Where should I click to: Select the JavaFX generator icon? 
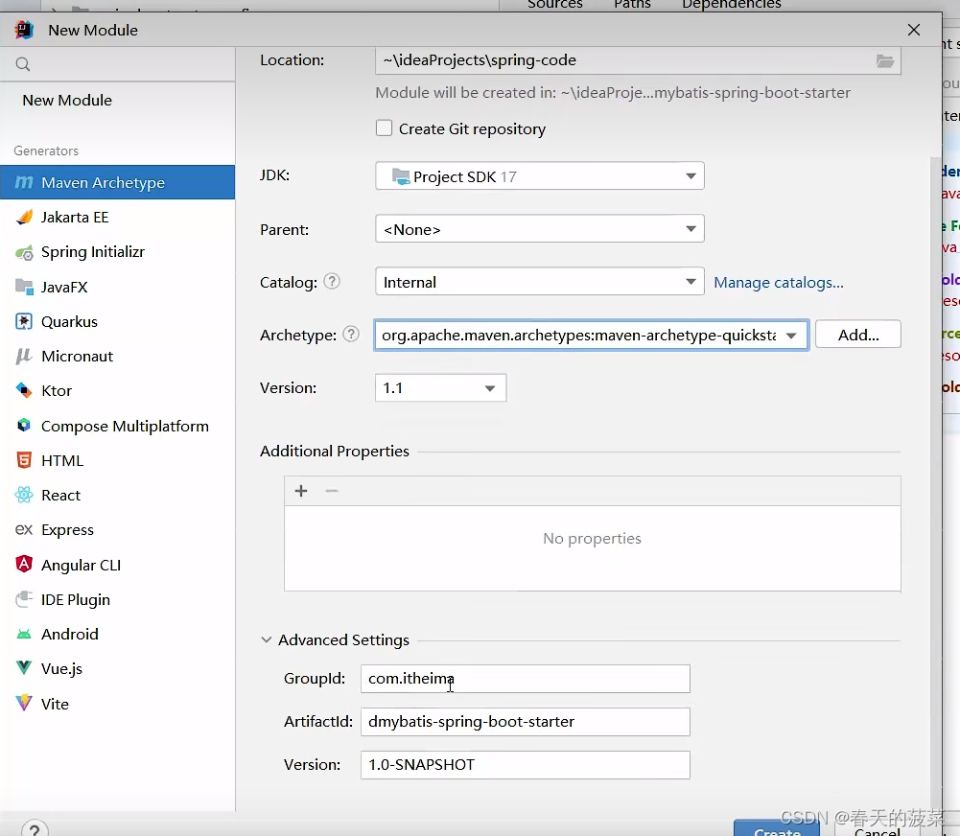point(24,287)
